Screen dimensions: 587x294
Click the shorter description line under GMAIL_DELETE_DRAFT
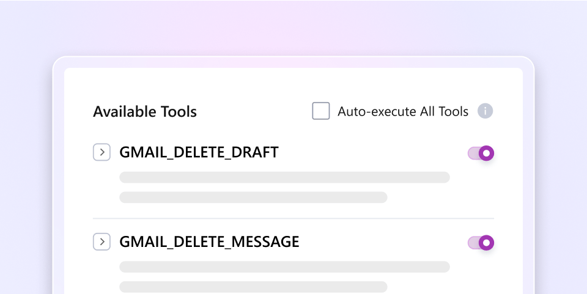(x=253, y=197)
